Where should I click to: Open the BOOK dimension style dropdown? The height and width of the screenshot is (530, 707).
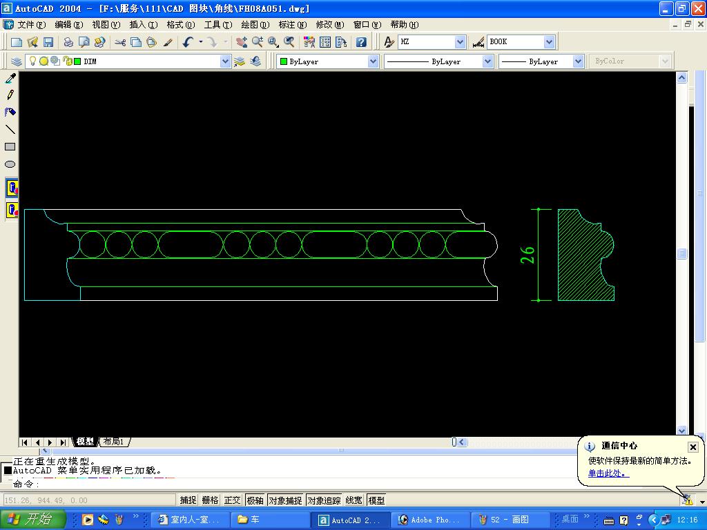coord(549,42)
